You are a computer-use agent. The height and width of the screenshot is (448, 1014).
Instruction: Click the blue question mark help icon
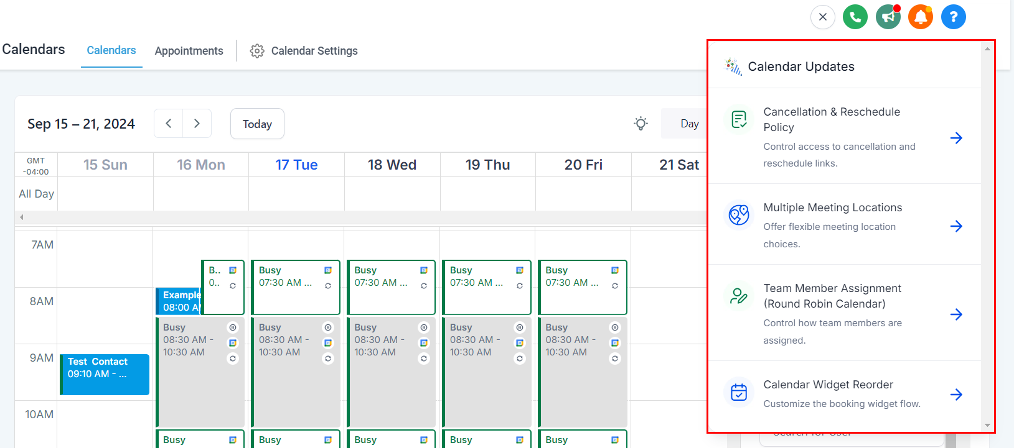(954, 17)
